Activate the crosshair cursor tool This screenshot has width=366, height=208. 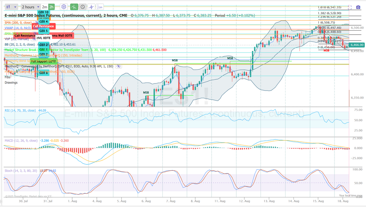click(x=91, y=7)
